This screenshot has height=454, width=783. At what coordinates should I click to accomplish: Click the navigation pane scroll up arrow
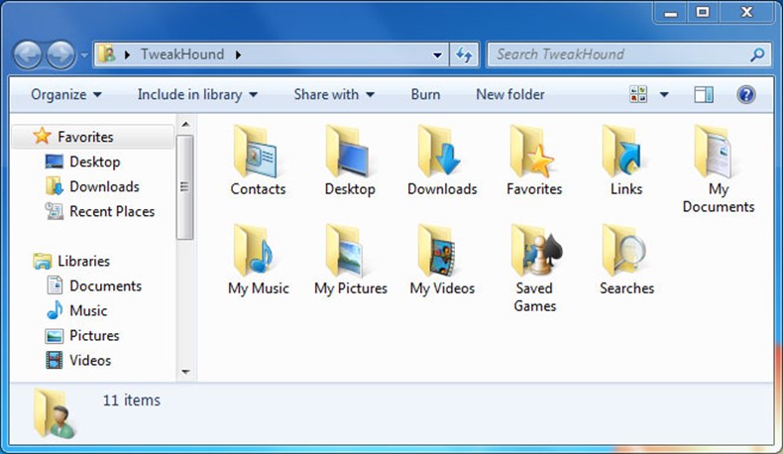pos(185,124)
